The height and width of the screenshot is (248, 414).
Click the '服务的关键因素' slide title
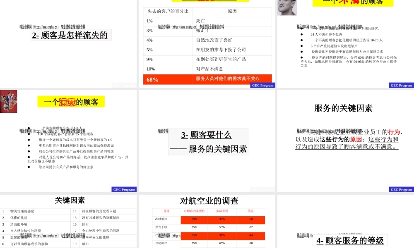pos(343,108)
